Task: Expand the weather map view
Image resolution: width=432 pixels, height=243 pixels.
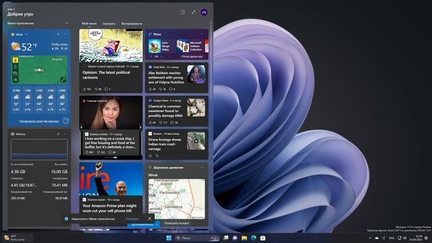Action: coord(63,80)
